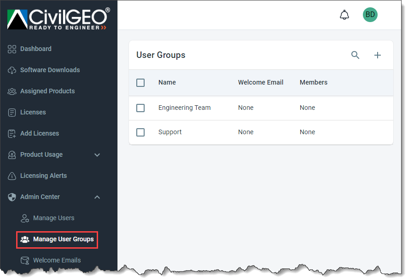Click the Welcome Emails envelope icon
Image resolution: width=408 pixels, height=279 pixels.
coord(25,260)
